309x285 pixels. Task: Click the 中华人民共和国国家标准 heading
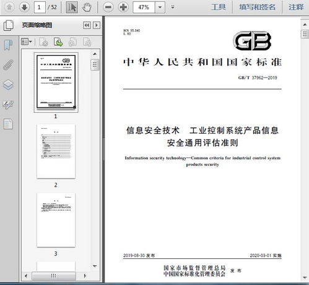[x=202, y=62]
